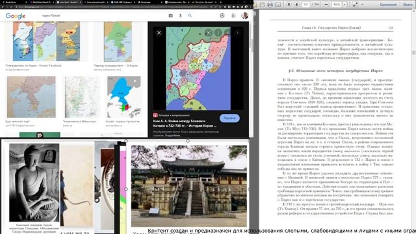Screen dimensions: 416x234
Task: Close the dark image preview panel
Action: pos(159,33)
